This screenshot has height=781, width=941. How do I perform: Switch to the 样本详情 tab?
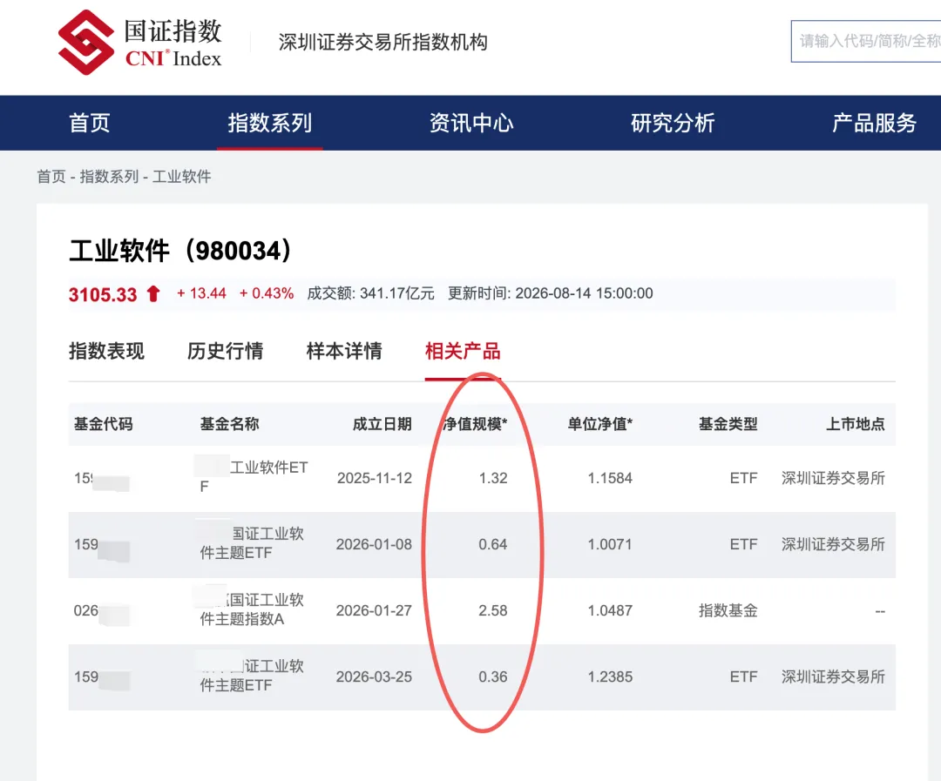pyautogui.click(x=344, y=351)
